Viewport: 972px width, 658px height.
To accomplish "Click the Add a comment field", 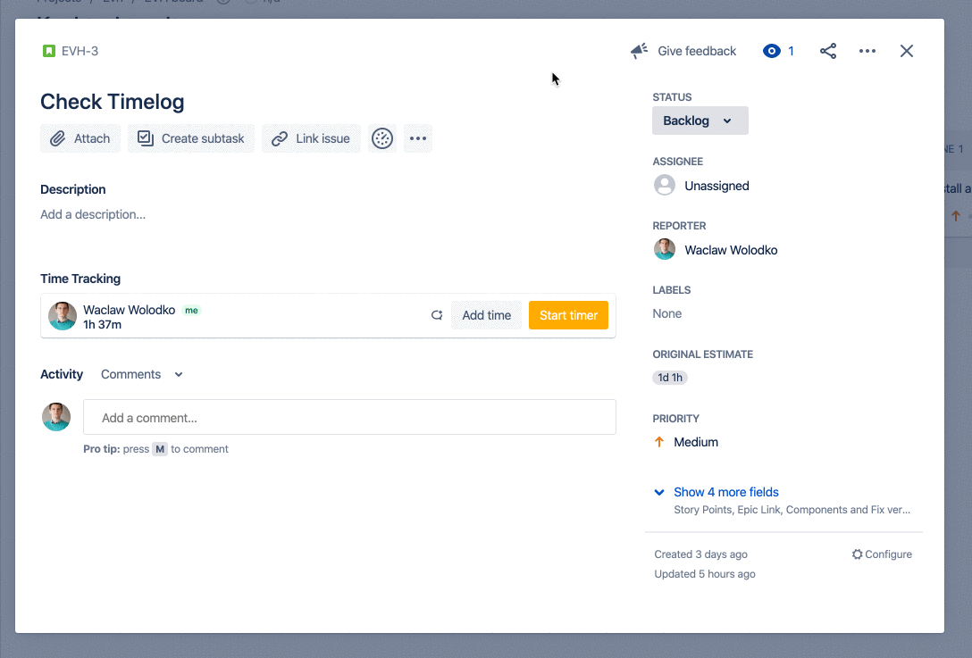I will click(x=349, y=417).
